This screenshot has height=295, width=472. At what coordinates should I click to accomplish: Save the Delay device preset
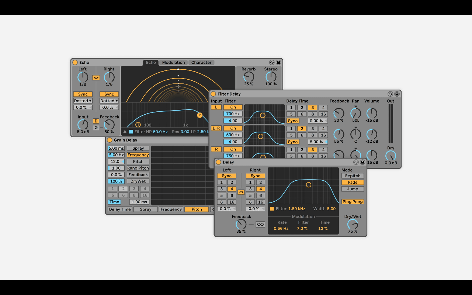coord(362,162)
